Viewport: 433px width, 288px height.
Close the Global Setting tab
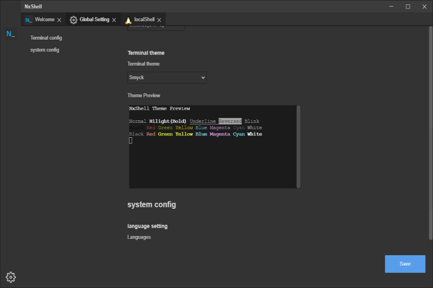114,20
